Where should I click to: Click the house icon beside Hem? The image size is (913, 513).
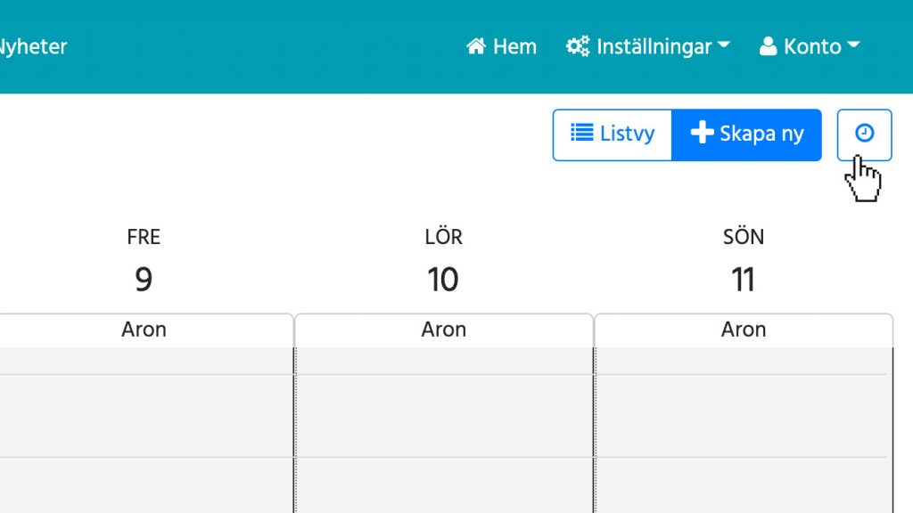pos(476,46)
